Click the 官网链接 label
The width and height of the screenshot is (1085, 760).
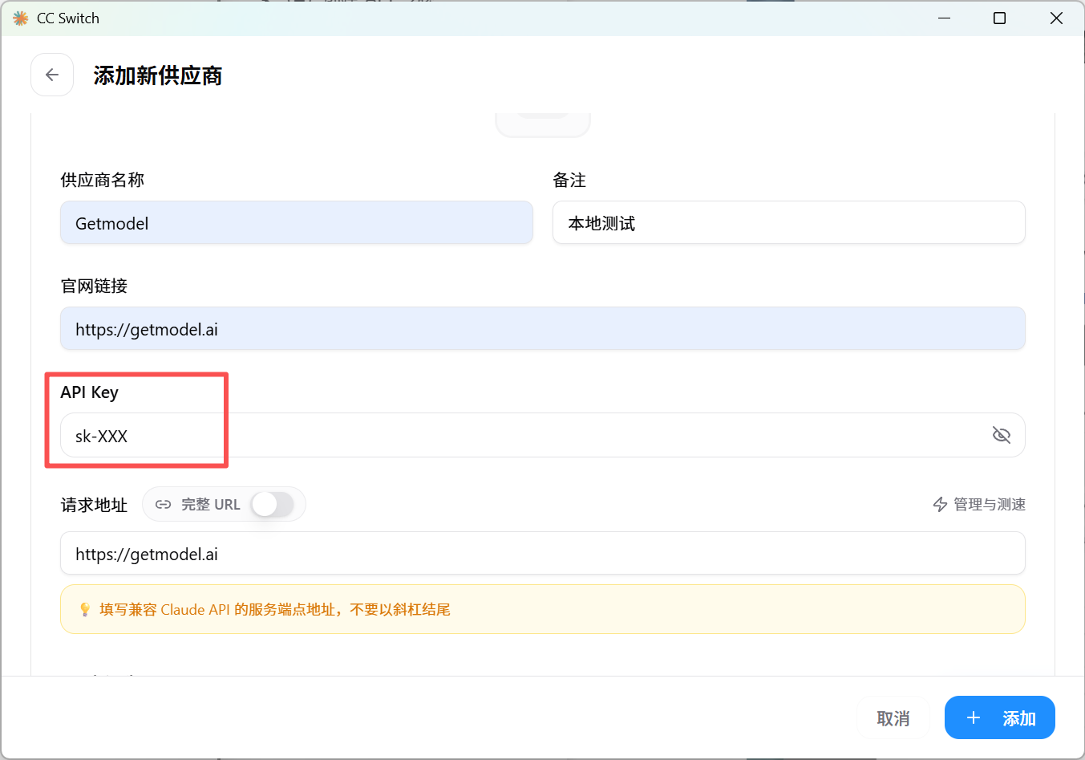[94, 286]
